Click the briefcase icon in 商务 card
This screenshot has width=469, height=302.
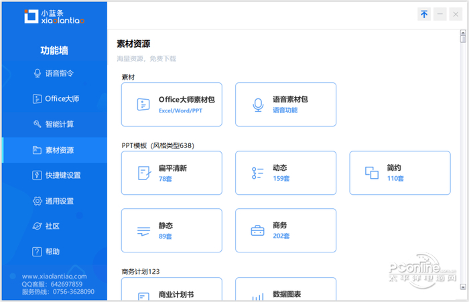click(257, 230)
